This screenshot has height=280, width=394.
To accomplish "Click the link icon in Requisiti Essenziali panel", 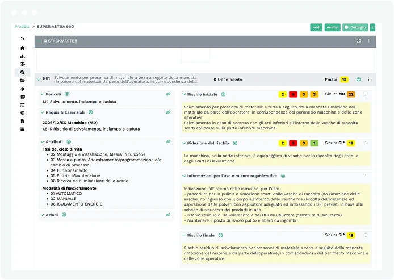I will (x=168, y=112).
